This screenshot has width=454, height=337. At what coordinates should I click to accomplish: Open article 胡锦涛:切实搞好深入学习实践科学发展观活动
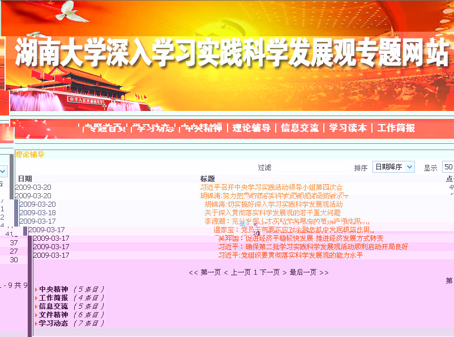click(273, 204)
